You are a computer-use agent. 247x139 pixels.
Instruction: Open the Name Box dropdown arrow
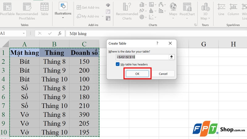pyautogui.click(x=24, y=33)
